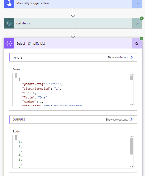This screenshot has height=176, width=145.
Task: Click the Body field label
Action: (x=16, y=132)
